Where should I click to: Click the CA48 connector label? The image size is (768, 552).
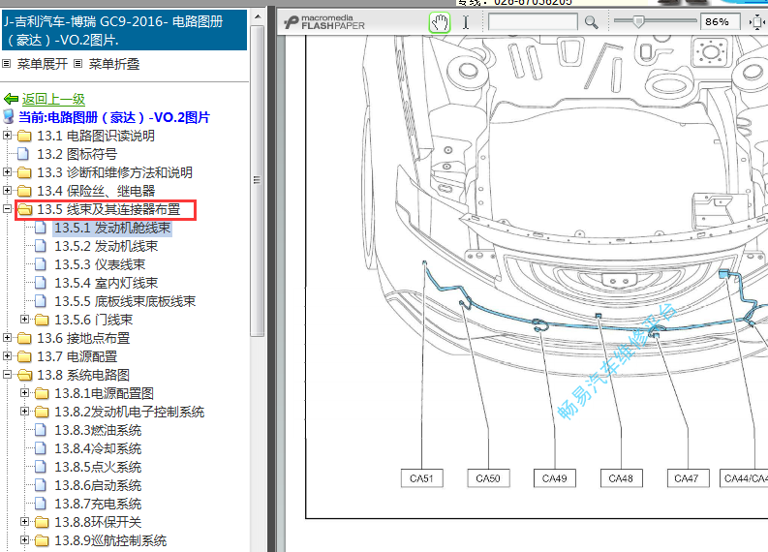coord(621,478)
